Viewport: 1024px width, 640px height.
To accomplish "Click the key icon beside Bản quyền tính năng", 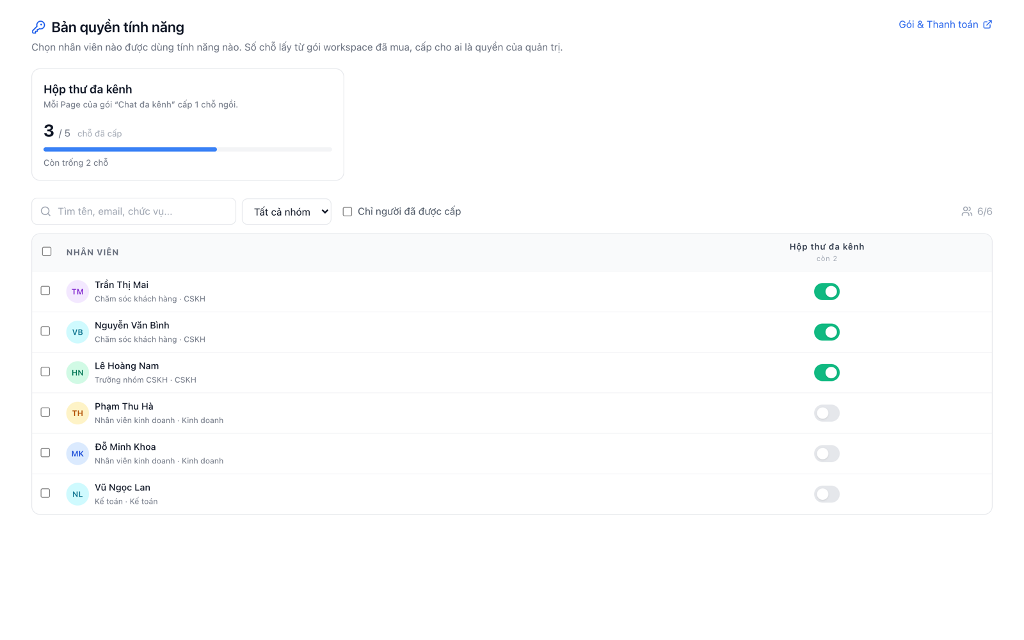I will [x=38, y=27].
